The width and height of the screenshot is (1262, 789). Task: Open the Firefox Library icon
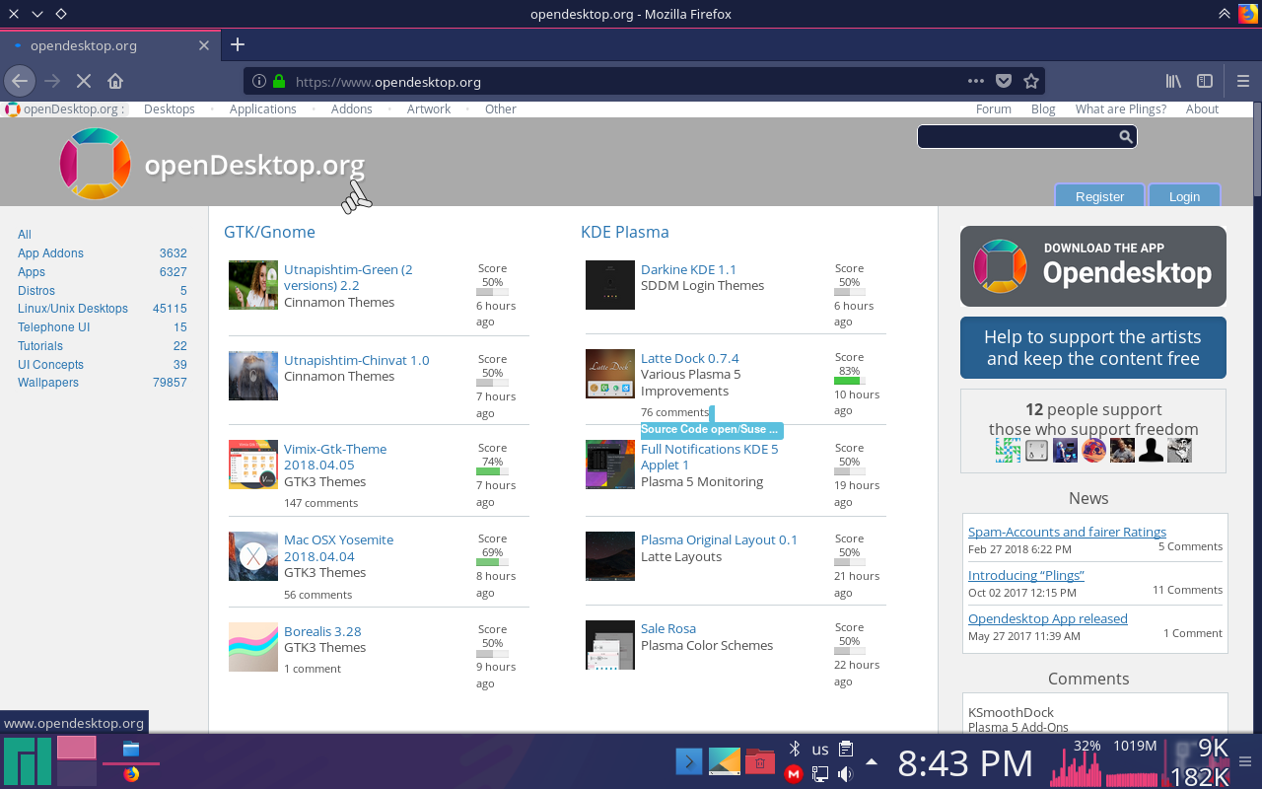[1173, 81]
